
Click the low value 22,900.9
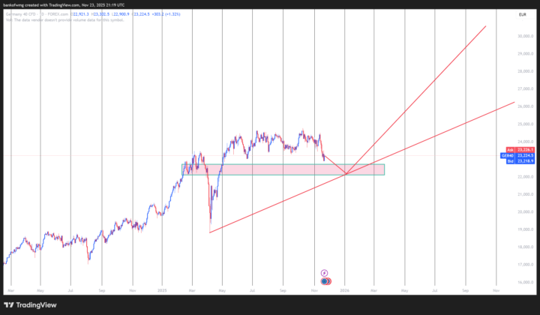pos(121,14)
